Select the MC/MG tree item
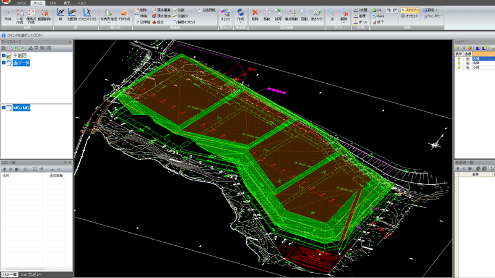The height and width of the screenshot is (278, 495). [21, 107]
